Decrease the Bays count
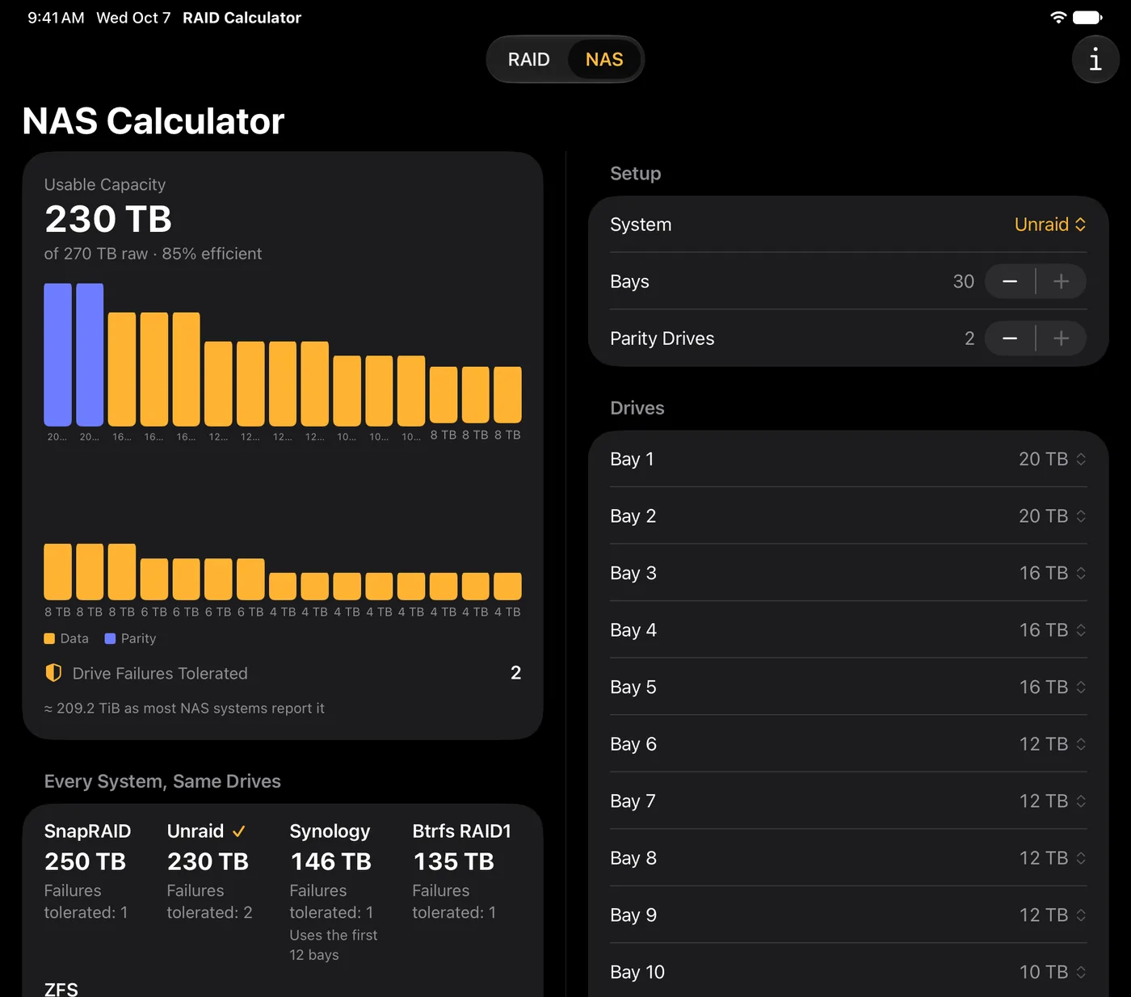Viewport: 1131px width, 997px height. [1010, 281]
